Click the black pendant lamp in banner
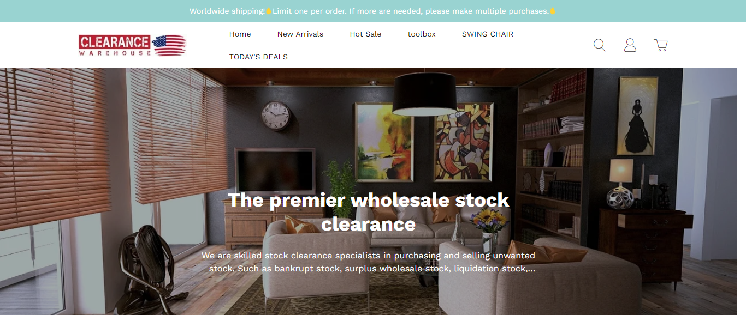The height and width of the screenshot is (315, 746). [x=424, y=93]
